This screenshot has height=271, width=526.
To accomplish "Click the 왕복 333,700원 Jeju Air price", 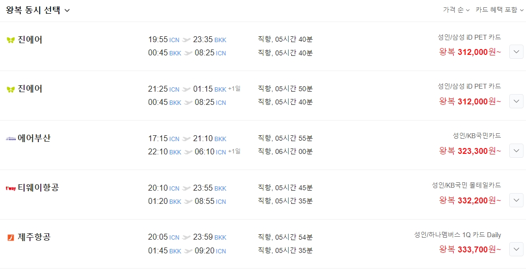I will click(470, 250).
